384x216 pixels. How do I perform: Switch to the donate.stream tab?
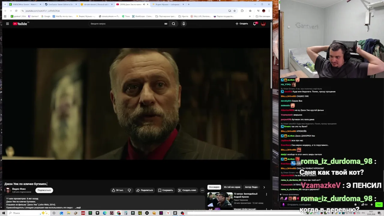pos(96,4)
